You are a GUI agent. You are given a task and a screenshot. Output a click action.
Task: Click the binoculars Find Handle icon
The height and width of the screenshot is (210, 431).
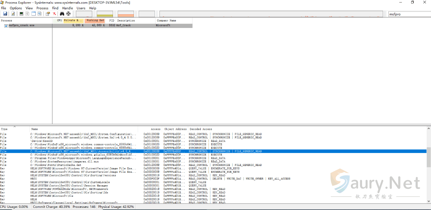pos(62,14)
